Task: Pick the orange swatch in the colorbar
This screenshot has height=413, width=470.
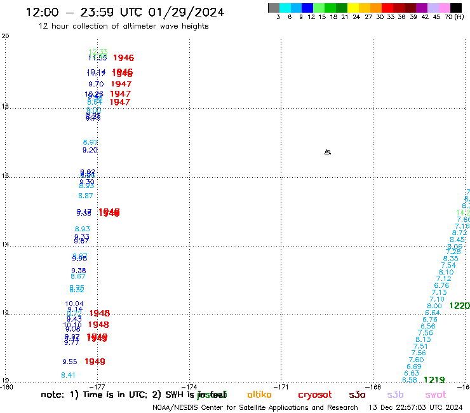Action: coord(375,8)
